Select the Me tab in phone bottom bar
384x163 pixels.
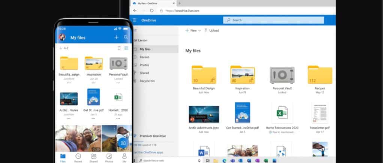pos(124,158)
